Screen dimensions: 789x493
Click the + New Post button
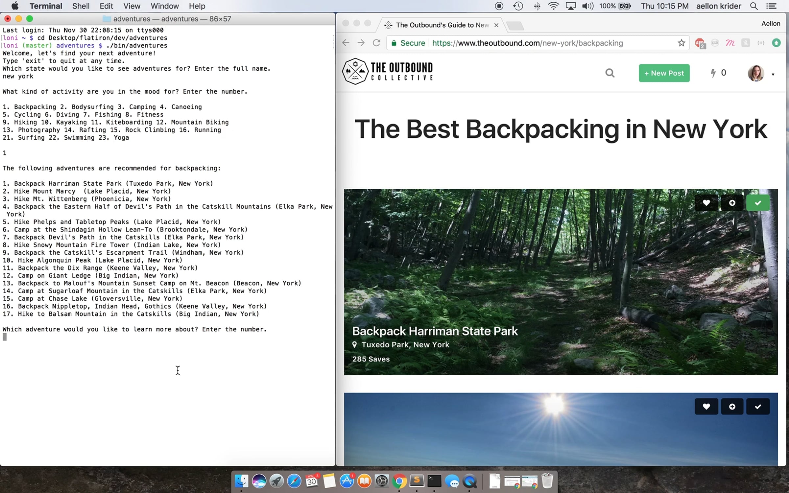(x=664, y=73)
